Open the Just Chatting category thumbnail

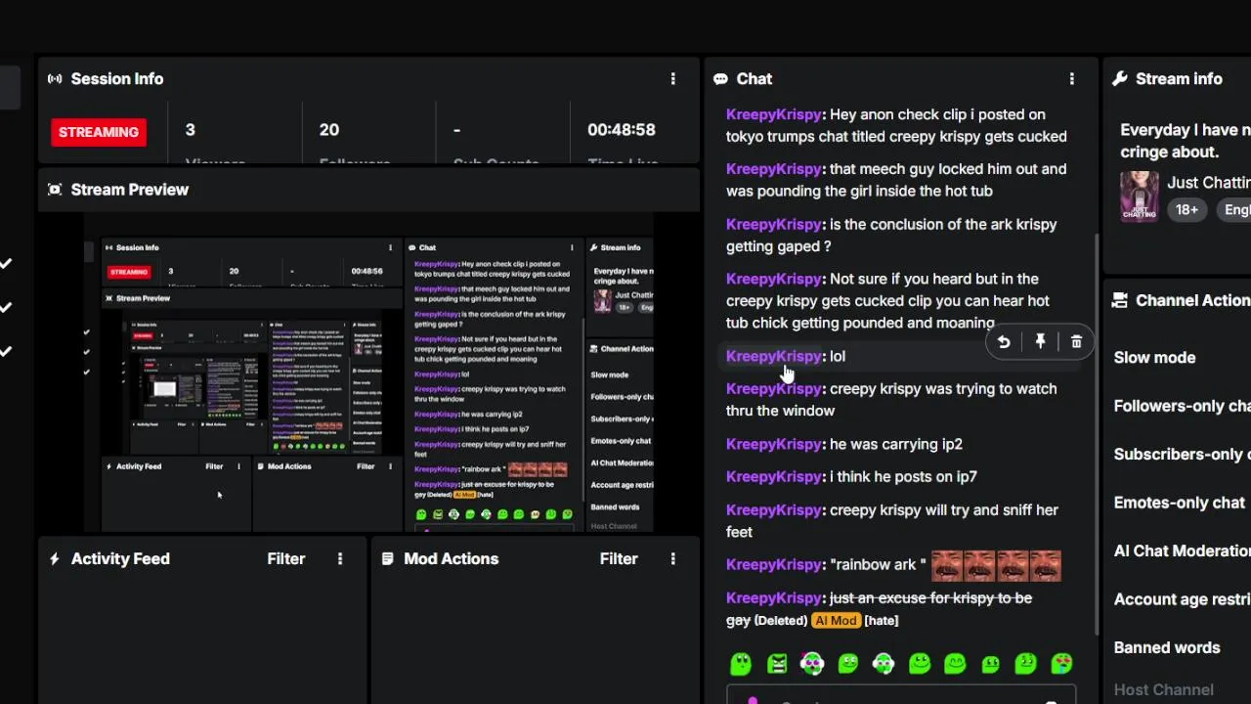[x=1140, y=197]
